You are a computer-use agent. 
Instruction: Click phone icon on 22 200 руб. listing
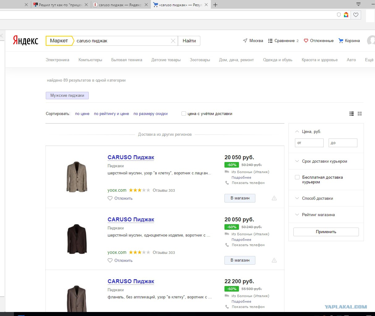(x=227, y=307)
